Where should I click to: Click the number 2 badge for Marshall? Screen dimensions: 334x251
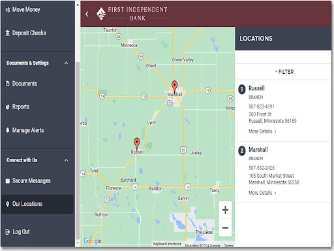click(x=242, y=151)
